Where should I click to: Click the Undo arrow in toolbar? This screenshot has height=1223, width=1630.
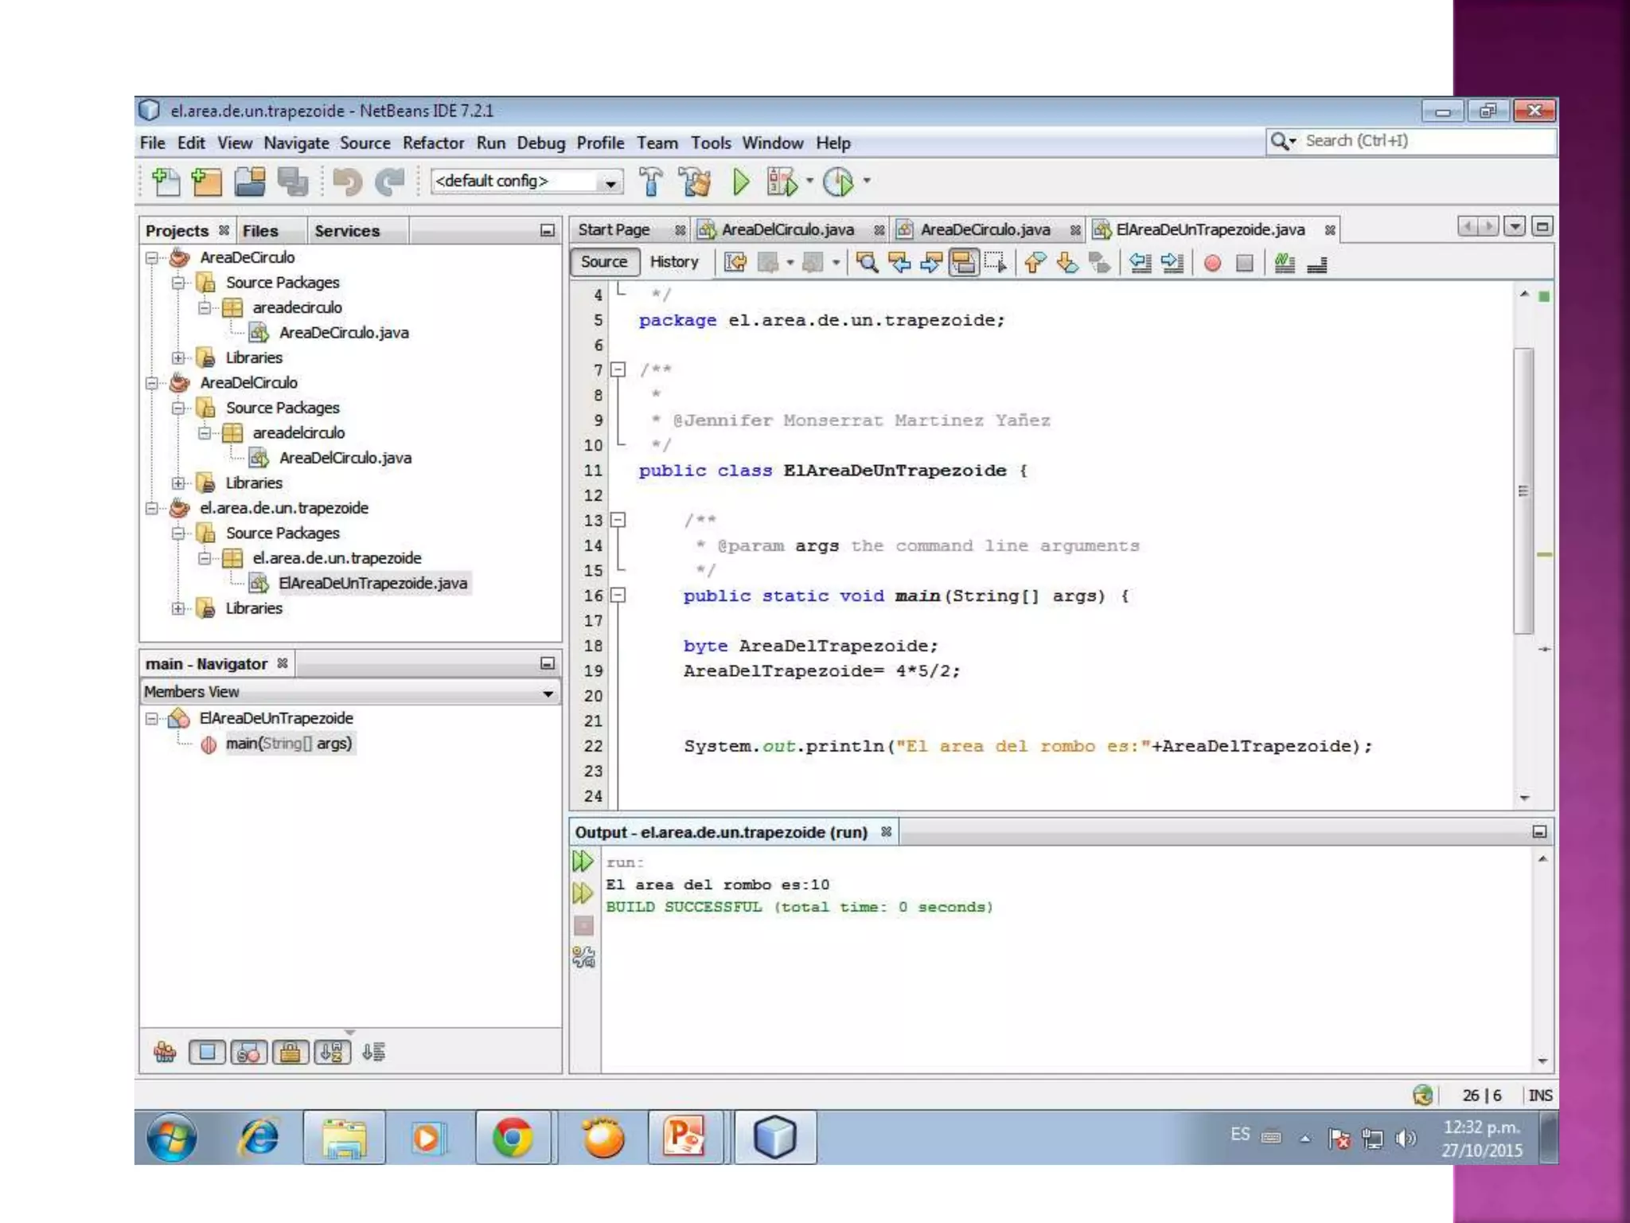point(348,182)
